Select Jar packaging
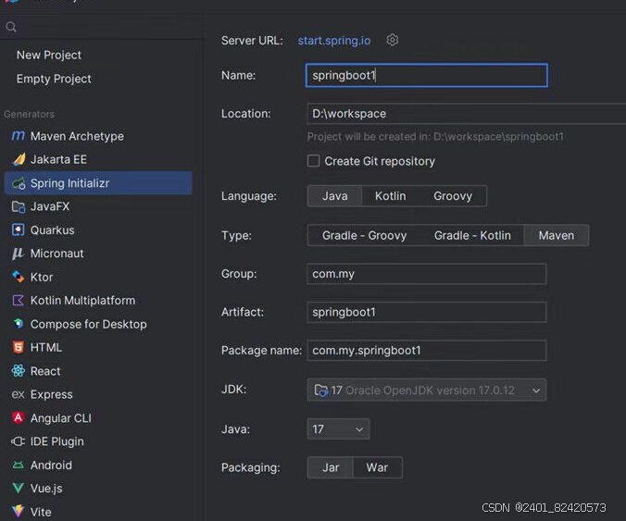The height and width of the screenshot is (521, 626). pos(331,467)
